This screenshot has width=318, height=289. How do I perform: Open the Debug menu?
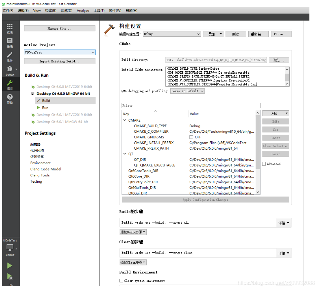click(66, 11)
